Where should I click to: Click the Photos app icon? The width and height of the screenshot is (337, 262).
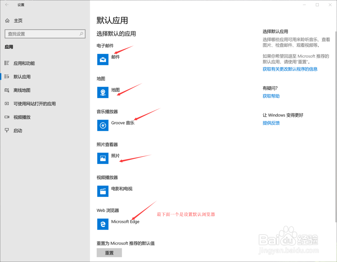(103, 158)
